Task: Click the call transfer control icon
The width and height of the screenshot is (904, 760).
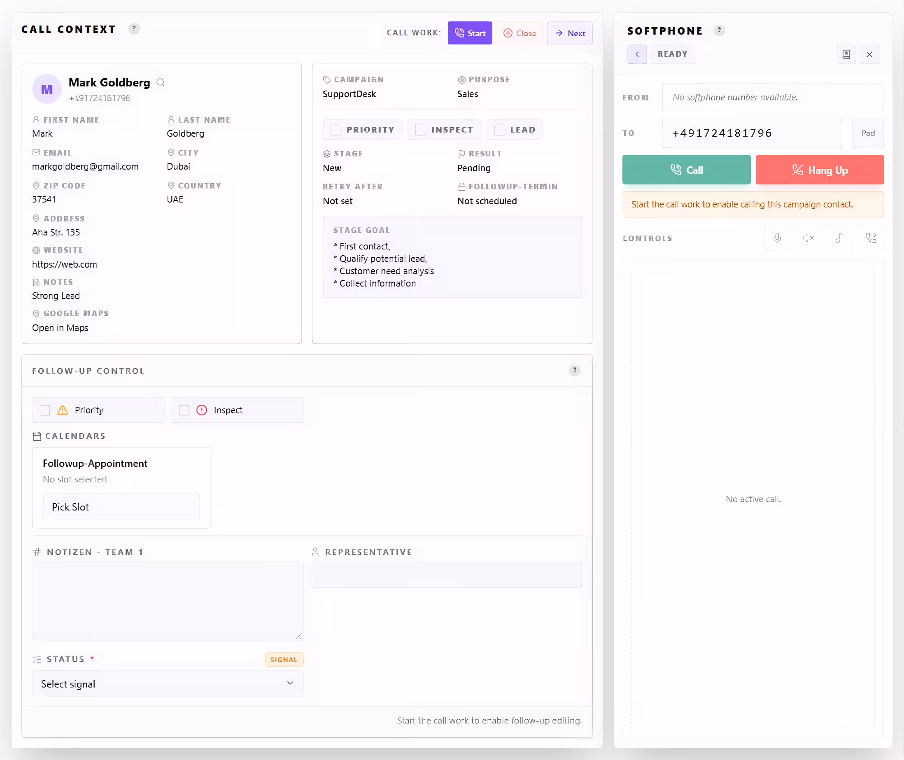Action: pyautogui.click(x=871, y=238)
